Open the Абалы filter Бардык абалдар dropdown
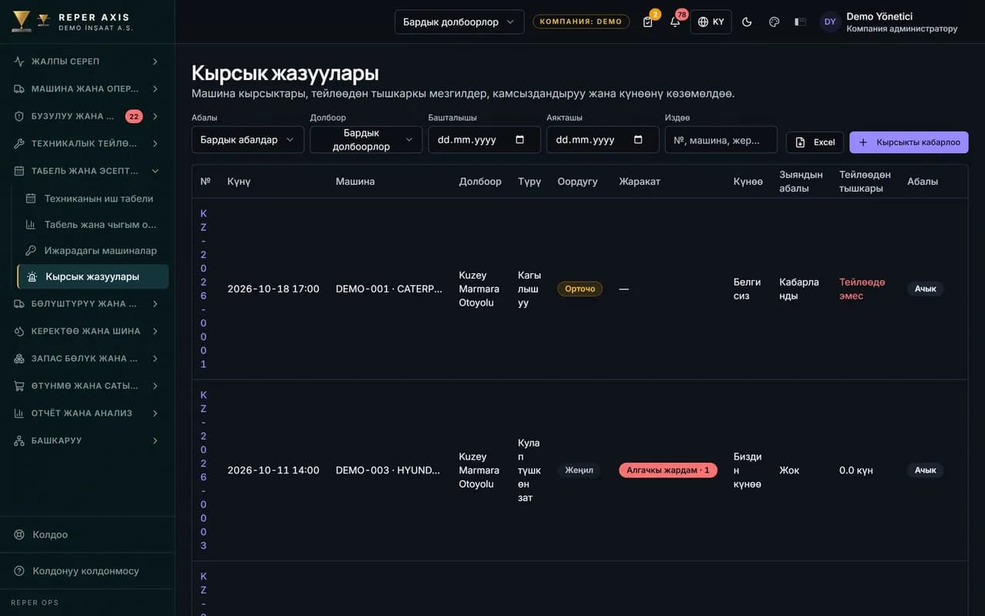Viewport: 985px width, 616px height. pos(248,139)
